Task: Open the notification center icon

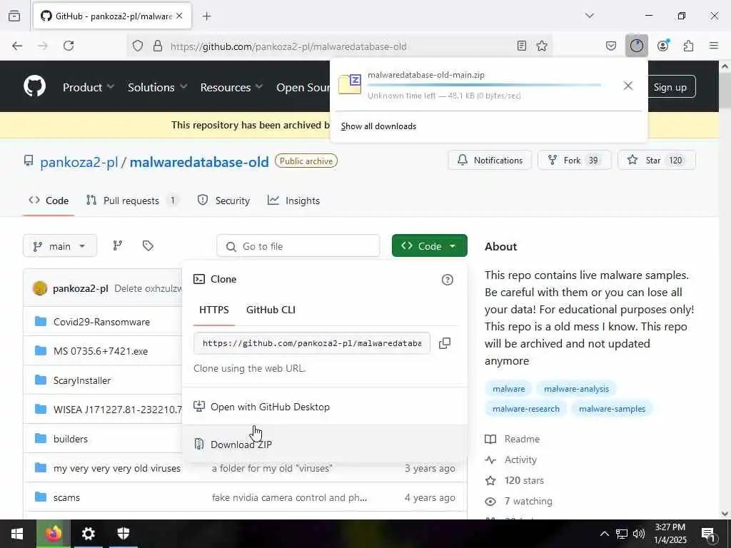Action: [x=708, y=534]
